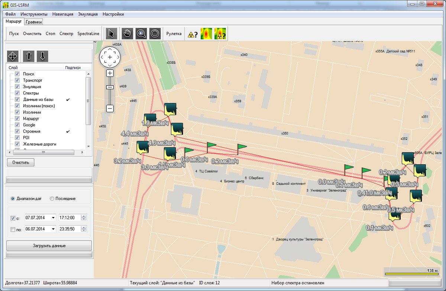Select the magnifier zoom tool

click(x=140, y=33)
